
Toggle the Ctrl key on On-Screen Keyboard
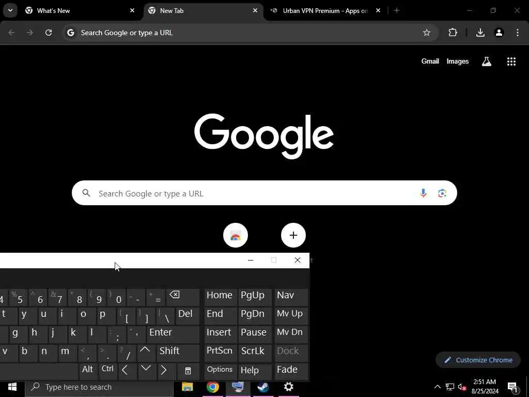[108, 371]
